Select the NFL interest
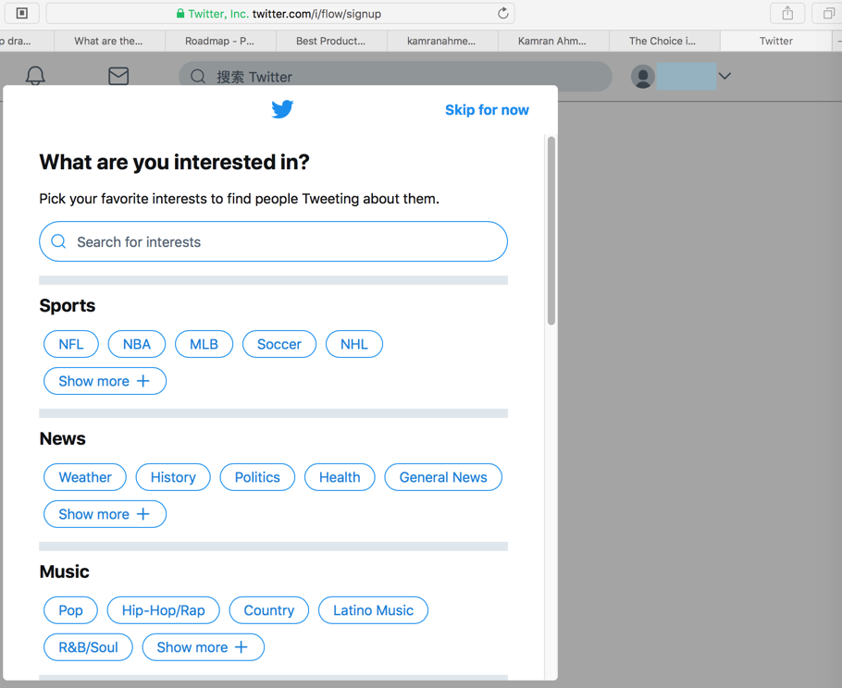Viewport: 842px width, 688px height. 71,344
